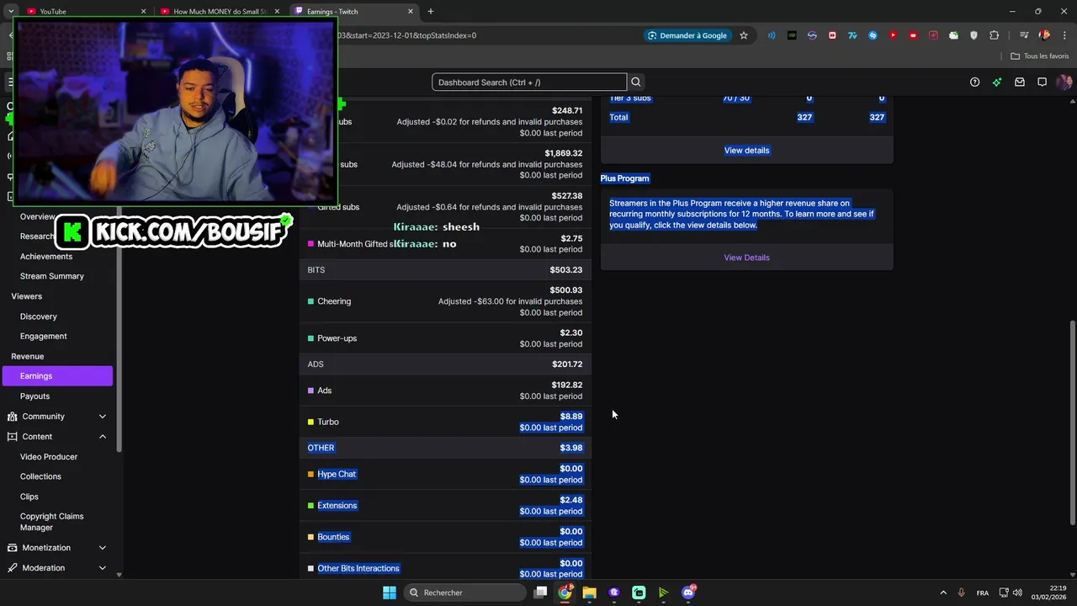Click the Monetization sidebar icon

pos(13,548)
